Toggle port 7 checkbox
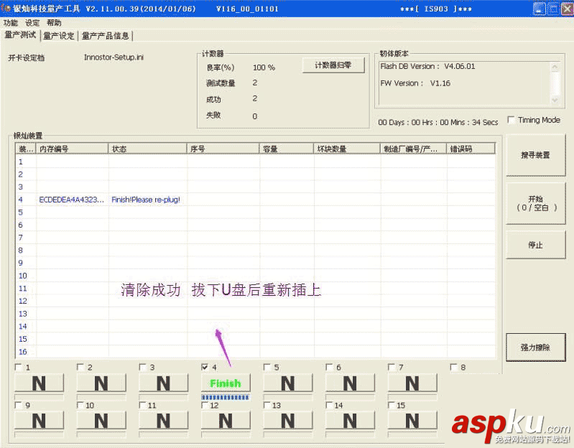 392,367
